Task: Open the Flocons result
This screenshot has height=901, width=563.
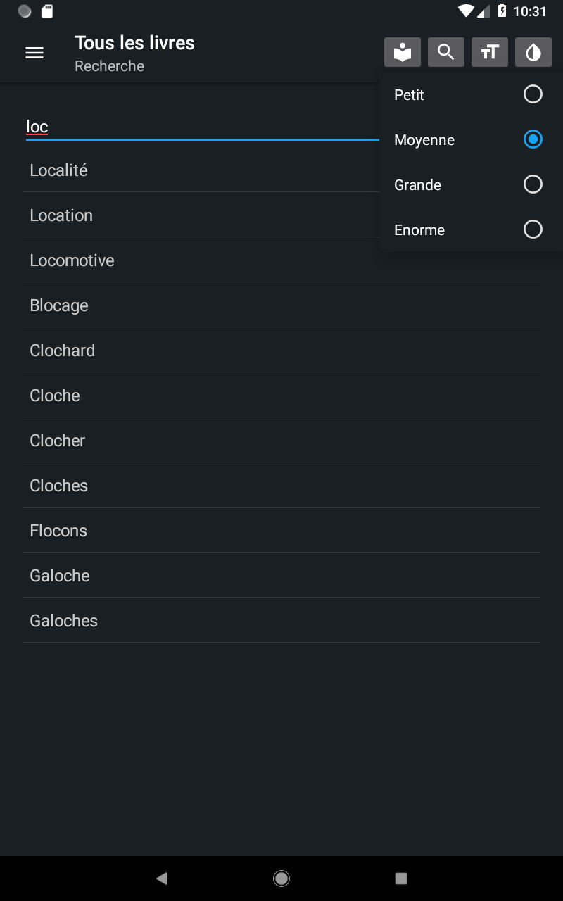Action: click(58, 531)
